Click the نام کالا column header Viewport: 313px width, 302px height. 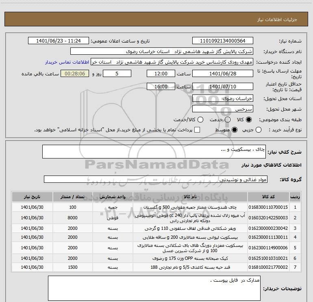coord(190,197)
